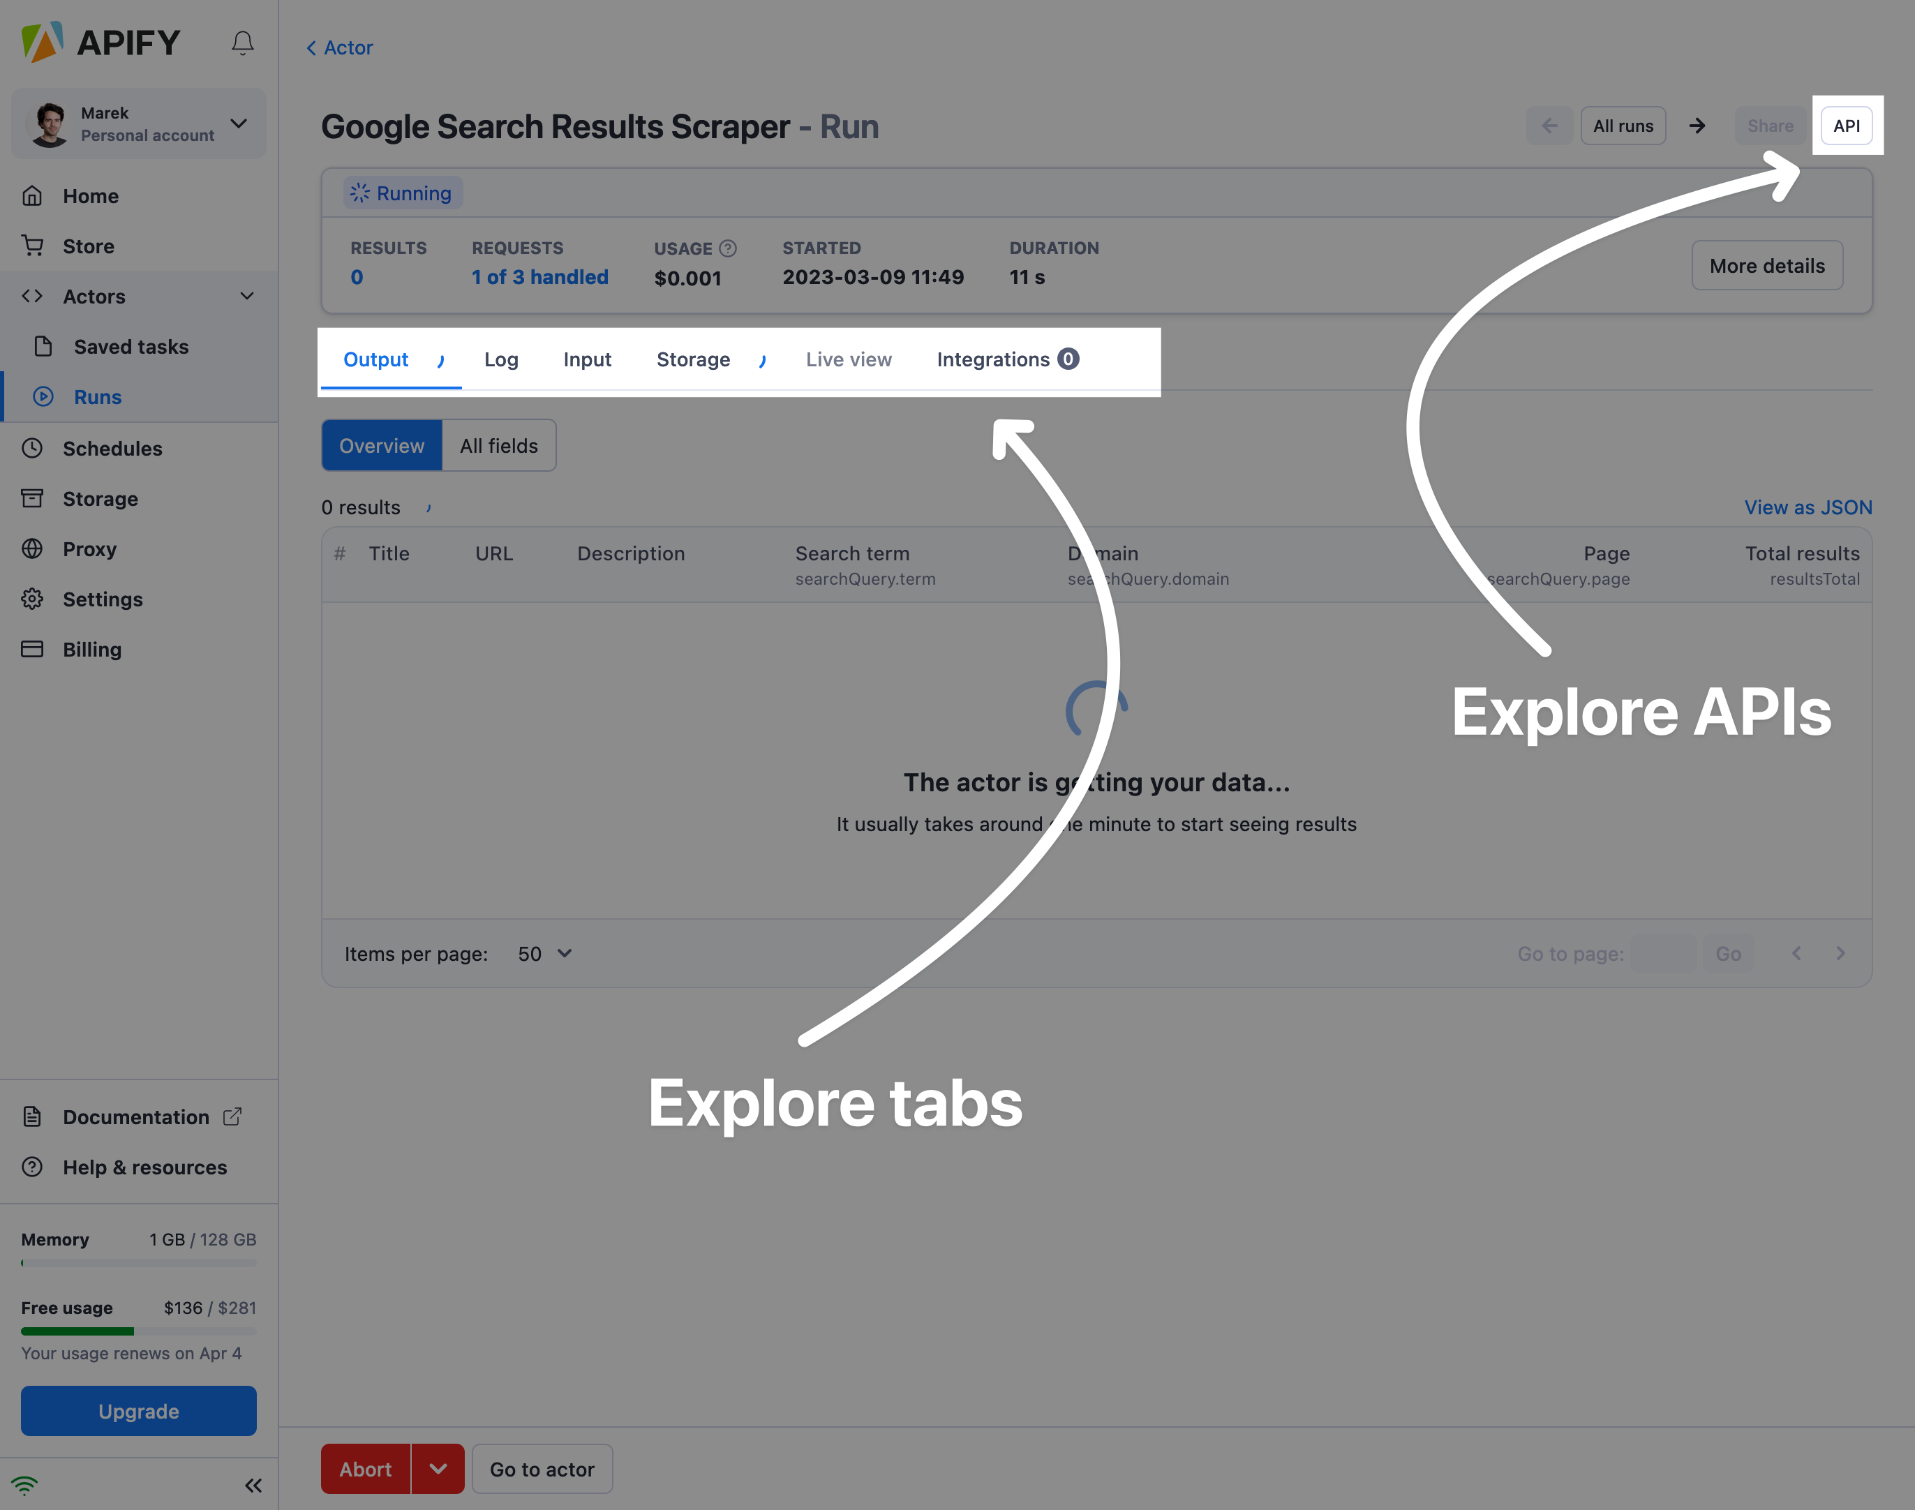Image resolution: width=1915 pixels, height=1510 pixels.
Task: Expand the Marek personal account menu
Action: (x=238, y=123)
